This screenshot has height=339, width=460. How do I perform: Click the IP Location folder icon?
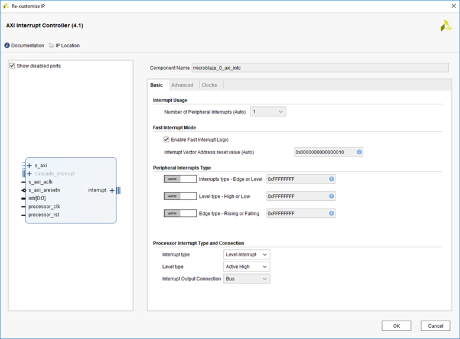pos(51,45)
